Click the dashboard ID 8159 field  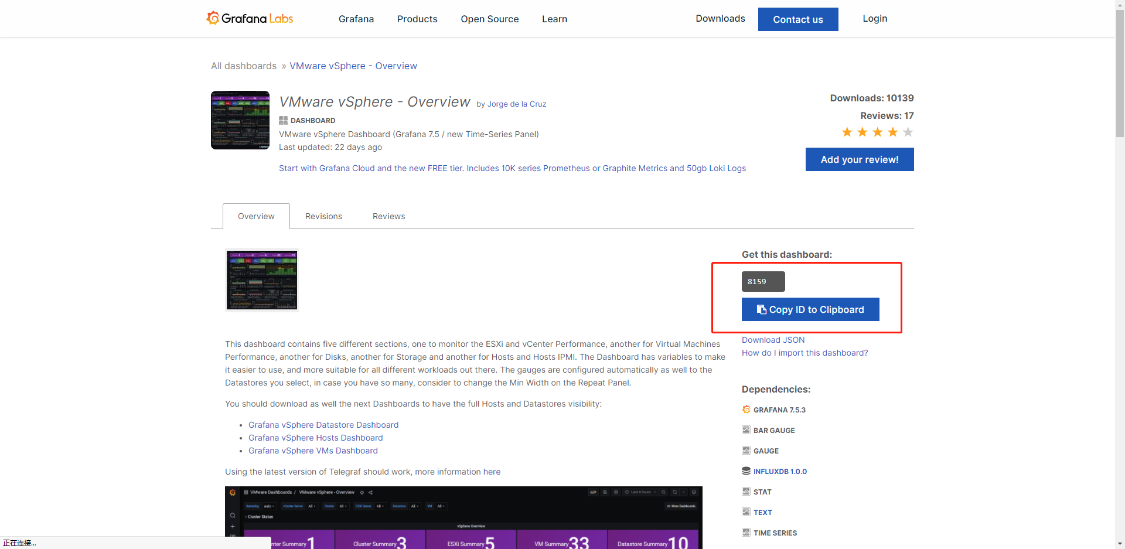pyautogui.click(x=763, y=281)
